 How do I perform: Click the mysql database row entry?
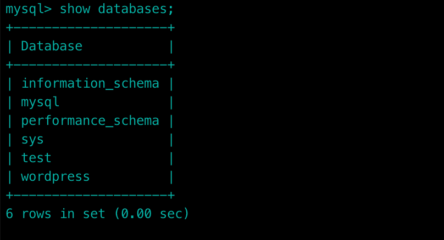[40, 102]
